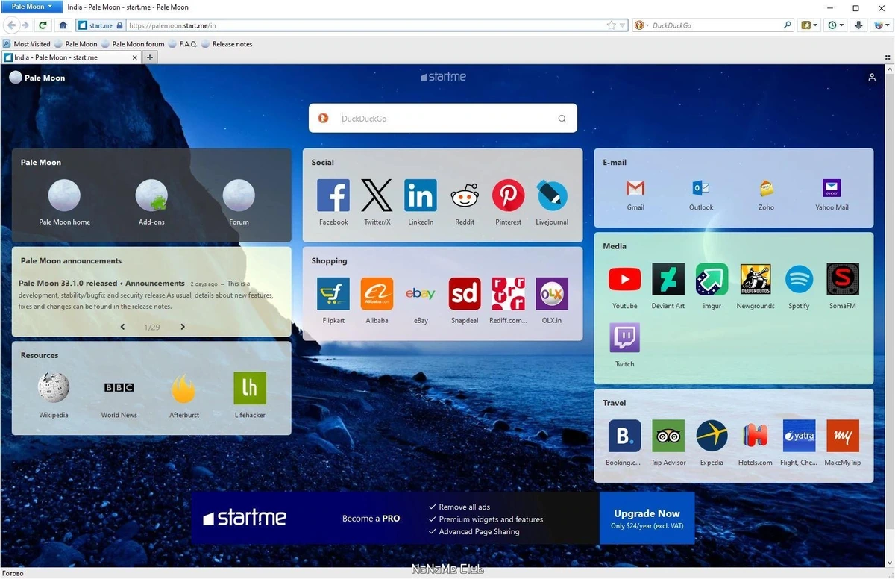Open the Forum moon shortcut
This screenshot has height=579, width=895.
239,195
